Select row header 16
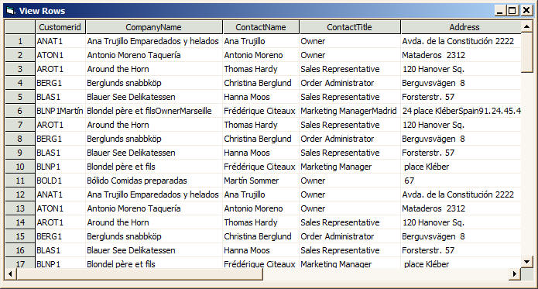 tap(20, 250)
